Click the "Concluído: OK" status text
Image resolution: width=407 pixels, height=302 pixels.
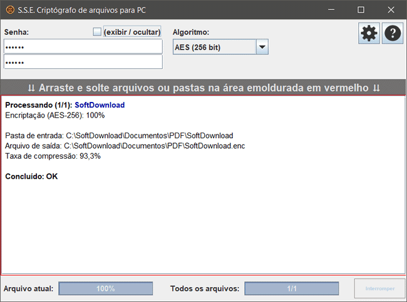coord(31,176)
